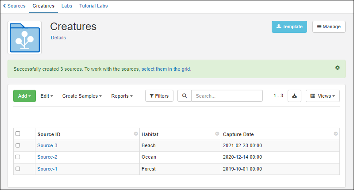Expand the Views dropdown menu

click(x=323, y=96)
